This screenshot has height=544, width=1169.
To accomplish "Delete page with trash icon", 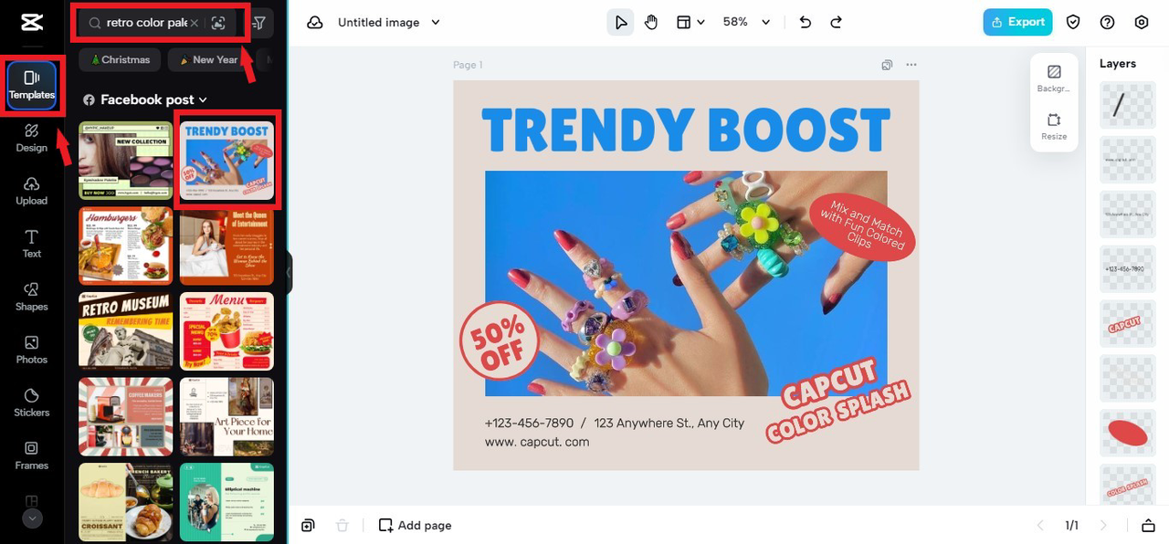I will point(342,525).
